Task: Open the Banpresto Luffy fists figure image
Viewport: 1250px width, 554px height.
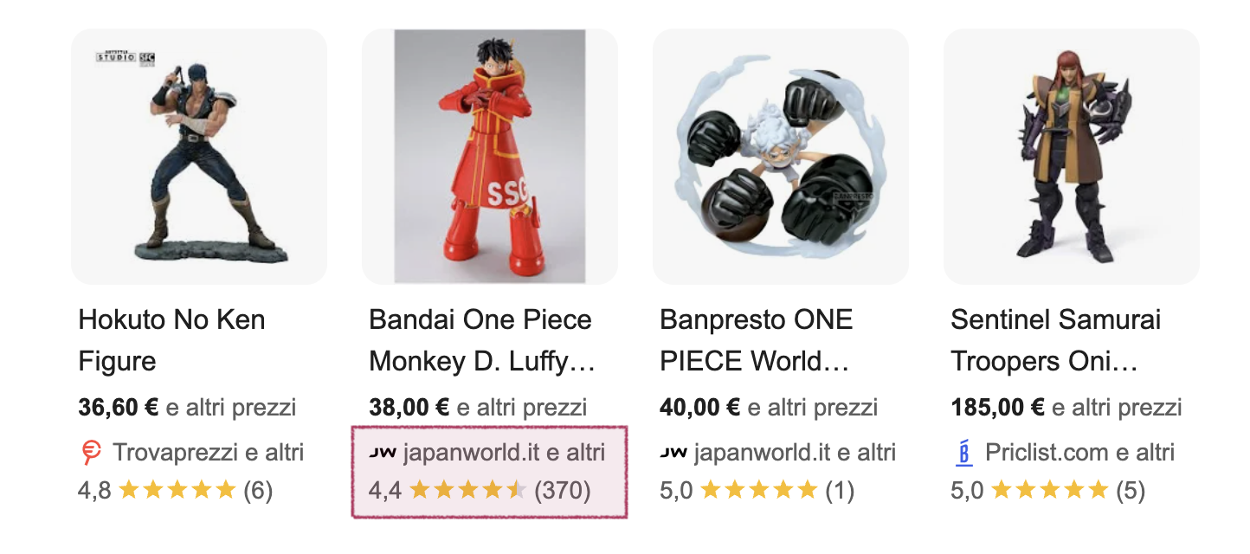Action: click(x=781, y=157)
